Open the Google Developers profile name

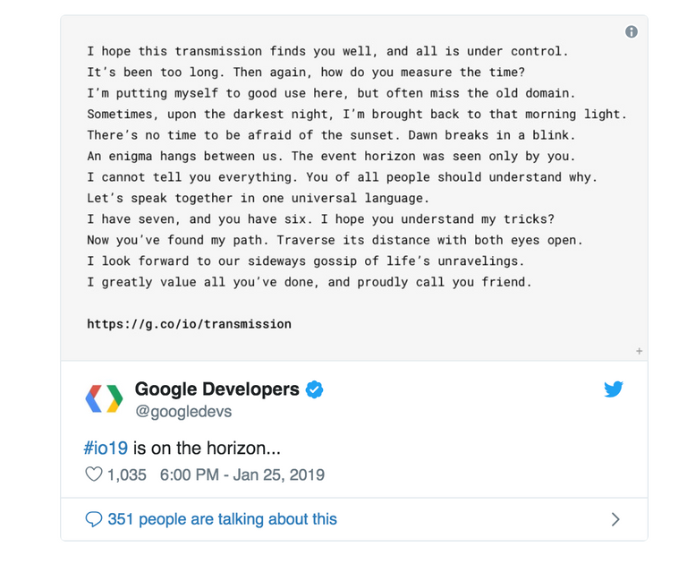coord(216,389)
